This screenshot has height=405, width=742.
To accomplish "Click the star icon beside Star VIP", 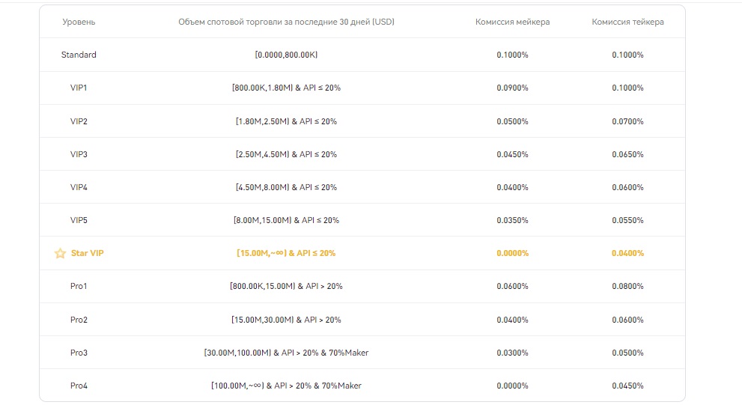I will click(61, 254).
